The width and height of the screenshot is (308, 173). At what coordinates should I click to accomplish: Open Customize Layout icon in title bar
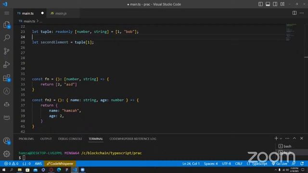pyautogui.click(x=282, y=4)
